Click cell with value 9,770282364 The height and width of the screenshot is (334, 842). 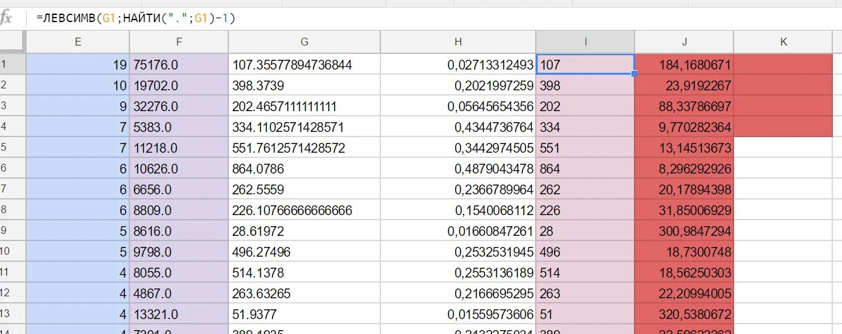click(684, 127)
